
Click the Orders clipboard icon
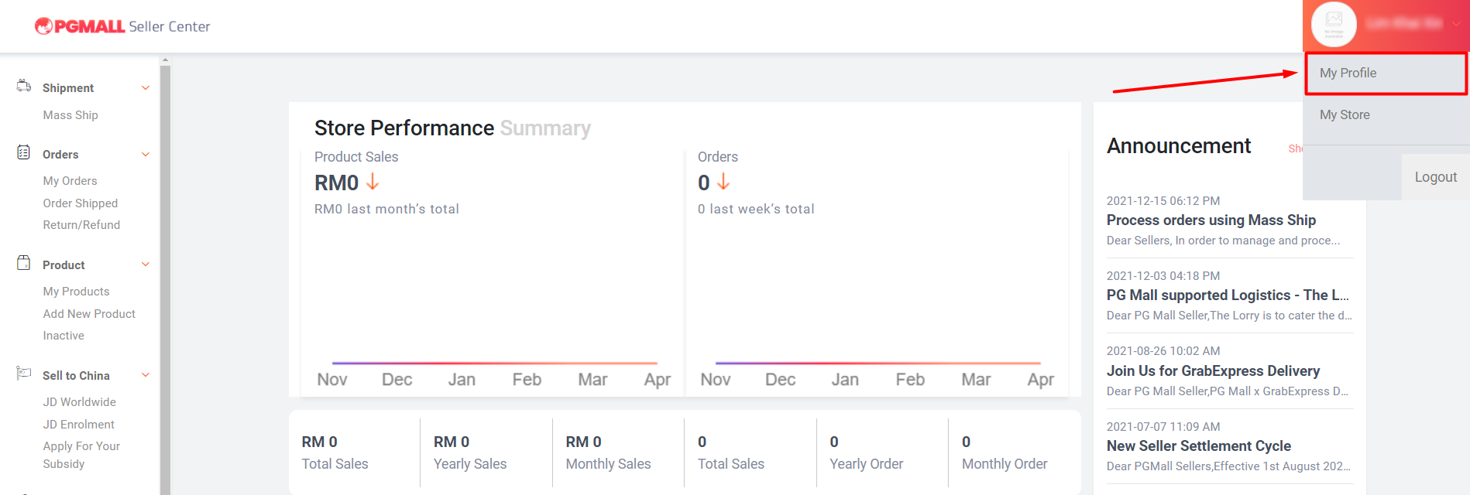click(23, 153)
